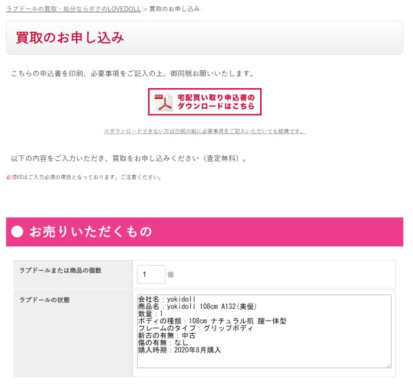413x386 pixels.
Task: Click the resize grip of the ラブドールの状態 textarea
Action: point(389,365)
